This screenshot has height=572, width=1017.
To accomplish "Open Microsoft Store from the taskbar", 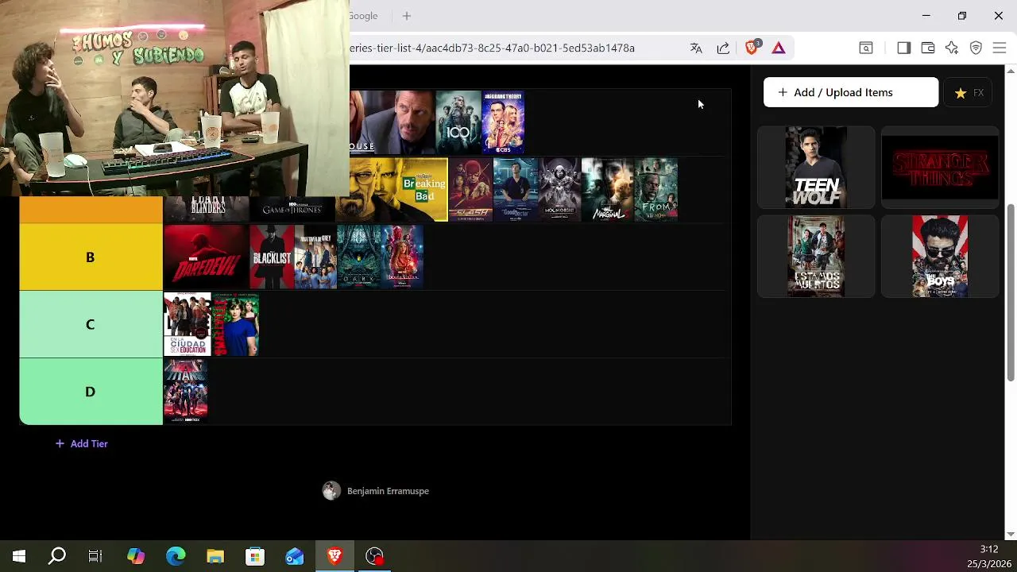I will pos(255,556).
